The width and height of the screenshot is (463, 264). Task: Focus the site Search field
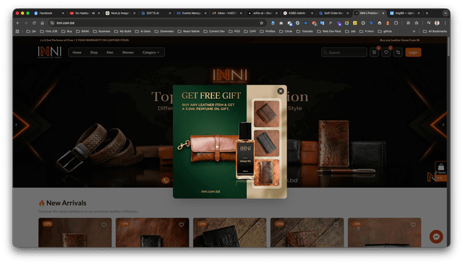tap(344, 53)
